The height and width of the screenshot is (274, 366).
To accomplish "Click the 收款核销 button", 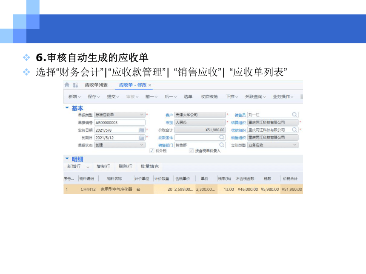I will click(x=209, y=96).
